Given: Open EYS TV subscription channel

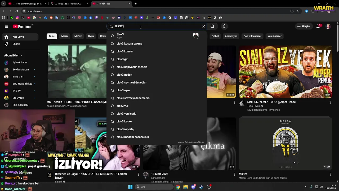Looking at the screenshot, I should tap(20, 91).
